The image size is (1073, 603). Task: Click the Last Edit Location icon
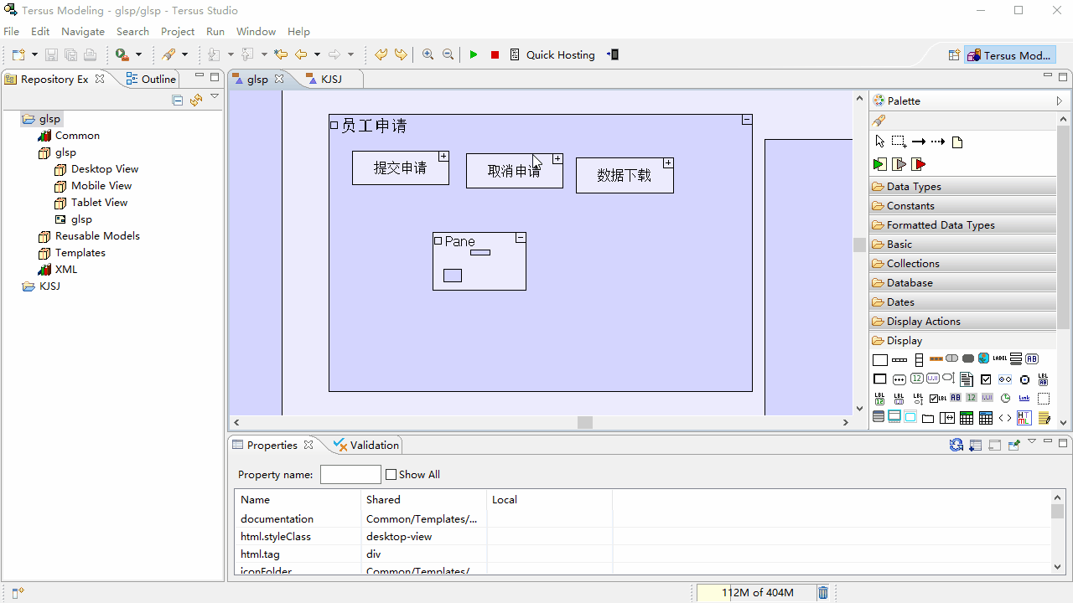(281, 54)
